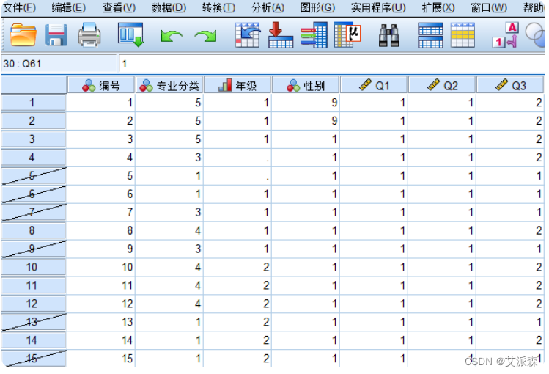Screen dimensions: 549x374
Task: Click Q2 cell in row 12
Action: tap(442, 304)
